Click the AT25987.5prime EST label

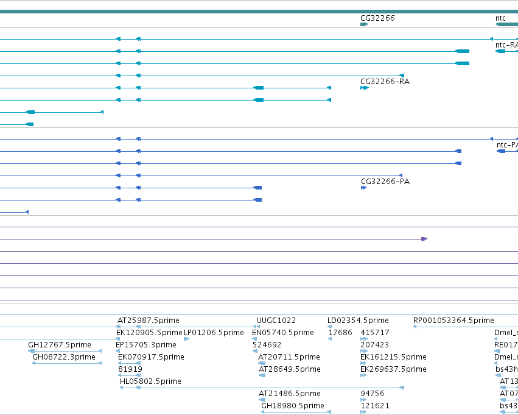tap(149, 321)
